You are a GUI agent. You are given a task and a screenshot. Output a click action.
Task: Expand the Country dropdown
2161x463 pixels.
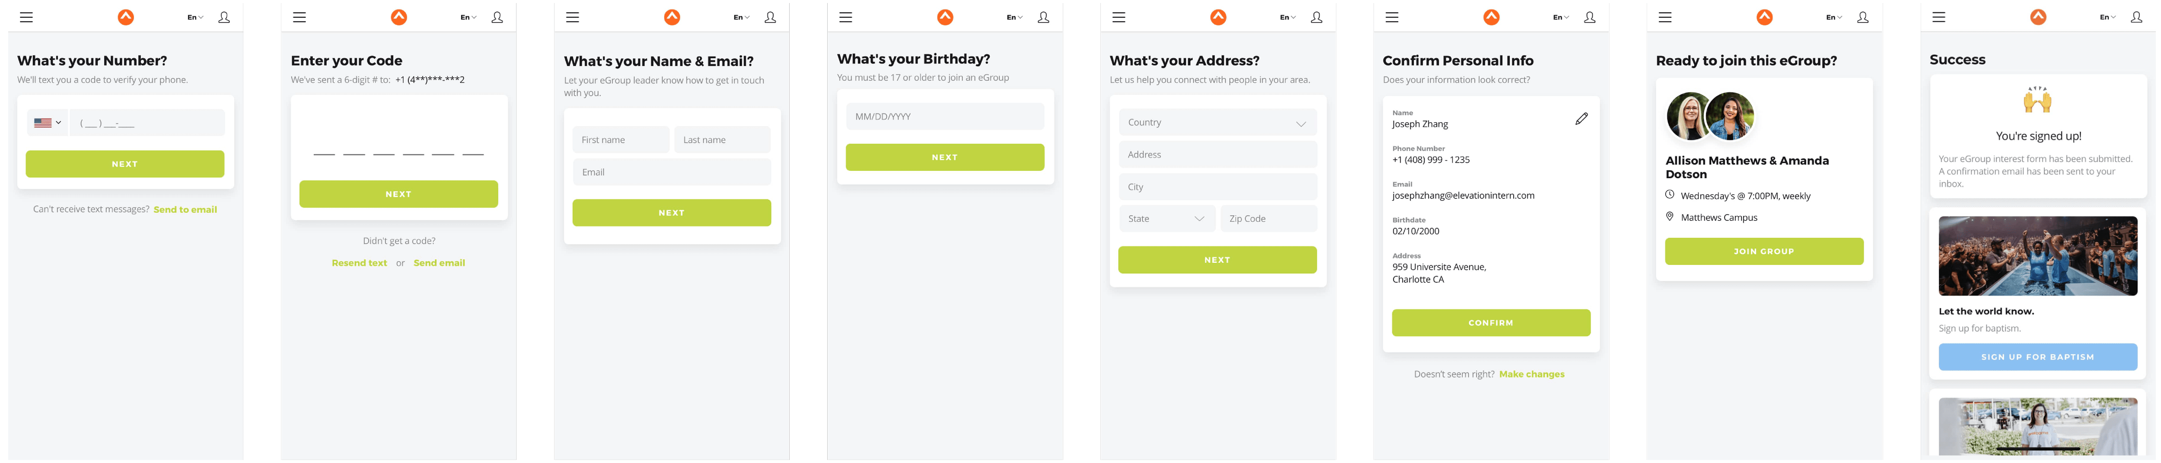[1216, 122]
